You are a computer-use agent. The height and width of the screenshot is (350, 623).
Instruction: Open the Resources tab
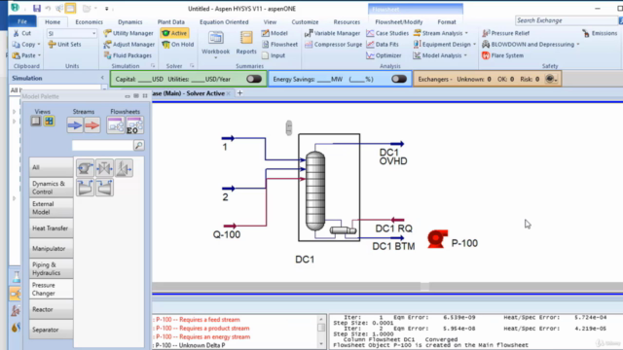pos(347,22)
